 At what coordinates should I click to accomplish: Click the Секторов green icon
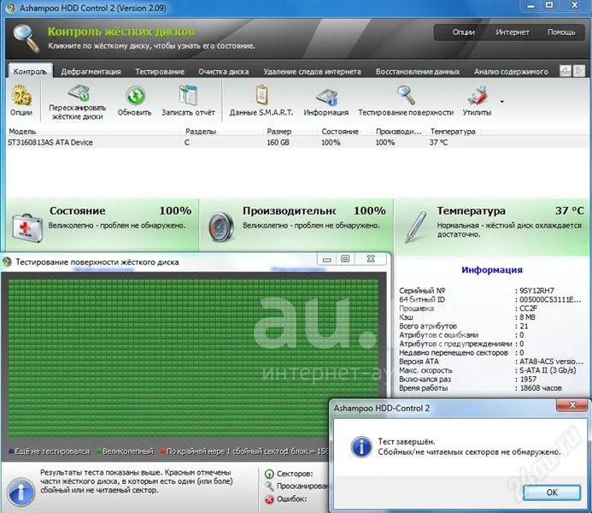(x=269, y=474)
